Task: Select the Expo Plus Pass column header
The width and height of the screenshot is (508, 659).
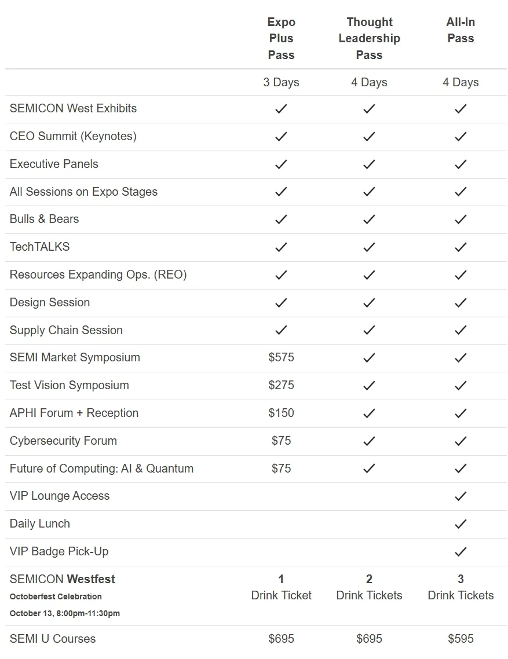Action: coord(282,38)
